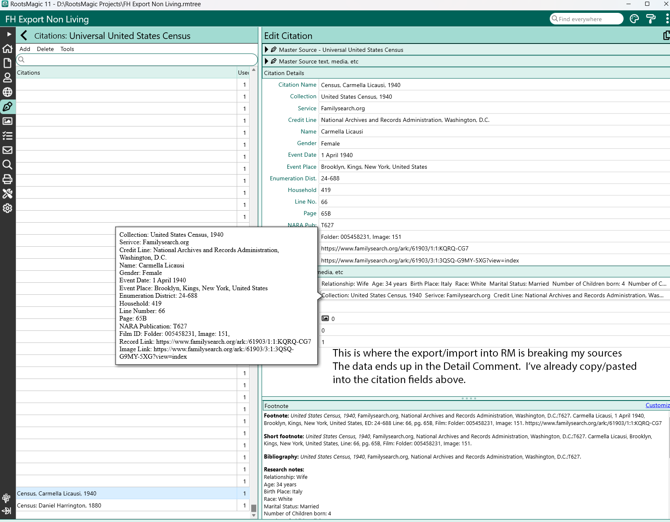
Task: Open the People view sidebar icon
Action: pos(7,78)
